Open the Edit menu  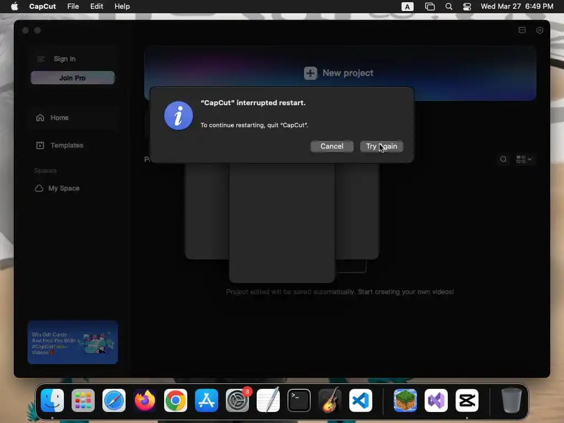(x=96, y=7)
